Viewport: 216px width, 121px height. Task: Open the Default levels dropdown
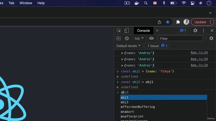[128, 46]
